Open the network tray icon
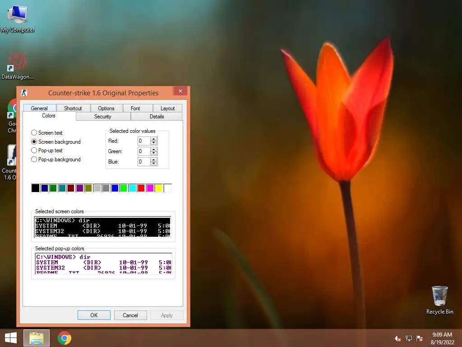The width and height of the screenshot is (462, 347). point(409,338)
